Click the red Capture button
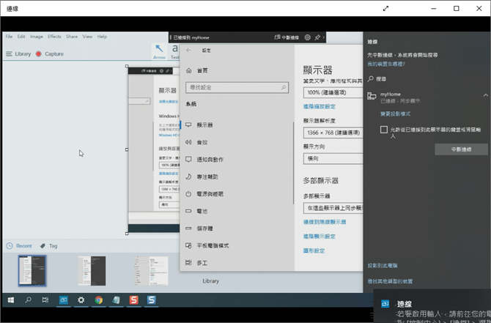 (x=50, y=54)
